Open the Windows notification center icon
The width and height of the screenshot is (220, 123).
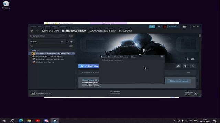(214, 121)
